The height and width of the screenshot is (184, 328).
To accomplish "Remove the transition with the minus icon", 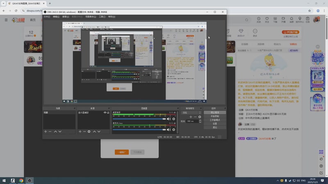I will 195,117.
